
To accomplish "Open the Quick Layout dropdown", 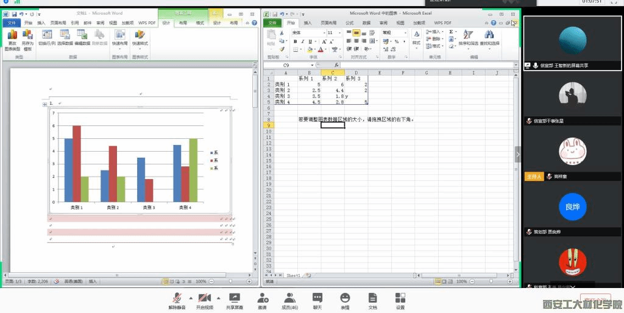I will (120, 38).
